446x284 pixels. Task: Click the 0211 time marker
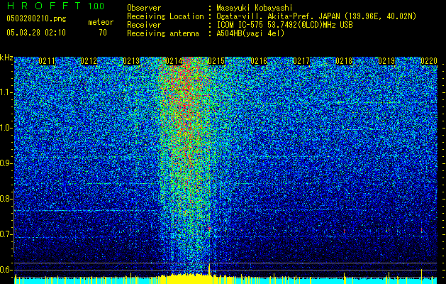[x=47, y=61]
